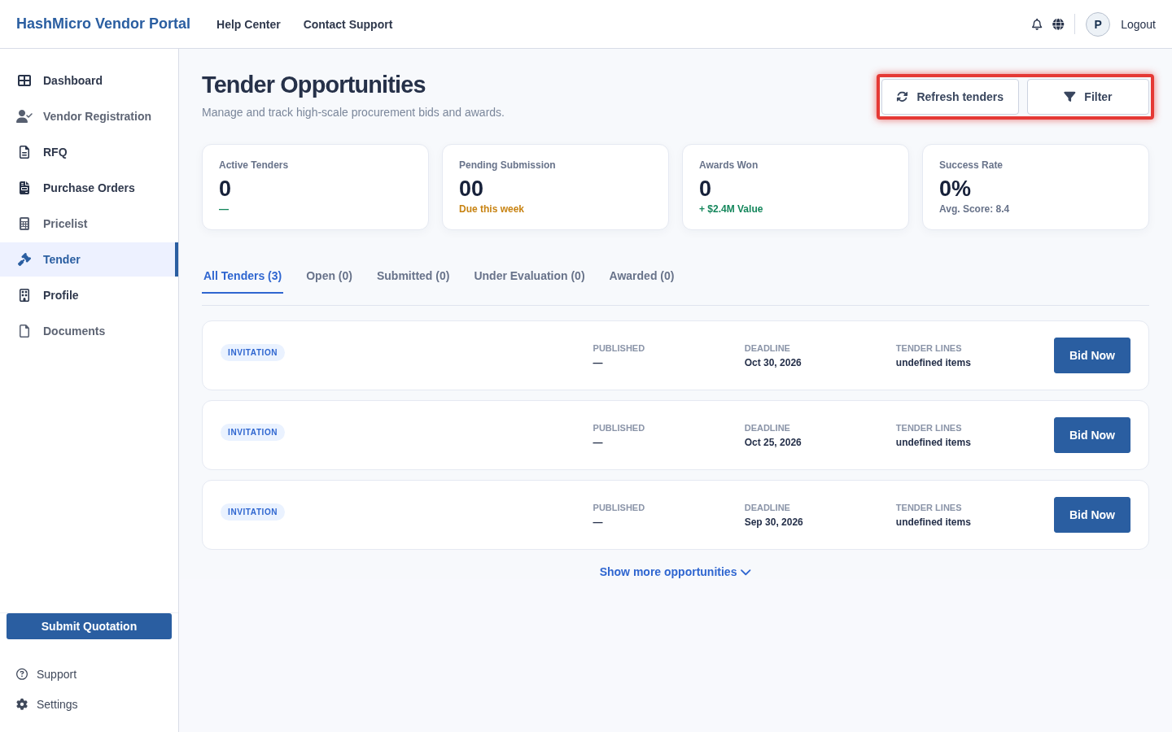Click the RFQ document icon
The height and width of the screenshot is (732, 1172).
(x=24, y=152)
